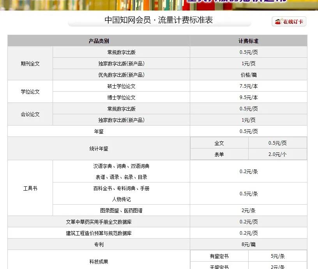Click 独家数字出版(新产品) under 期刊全文
This screenshot has height=269, width=318.
121,64
